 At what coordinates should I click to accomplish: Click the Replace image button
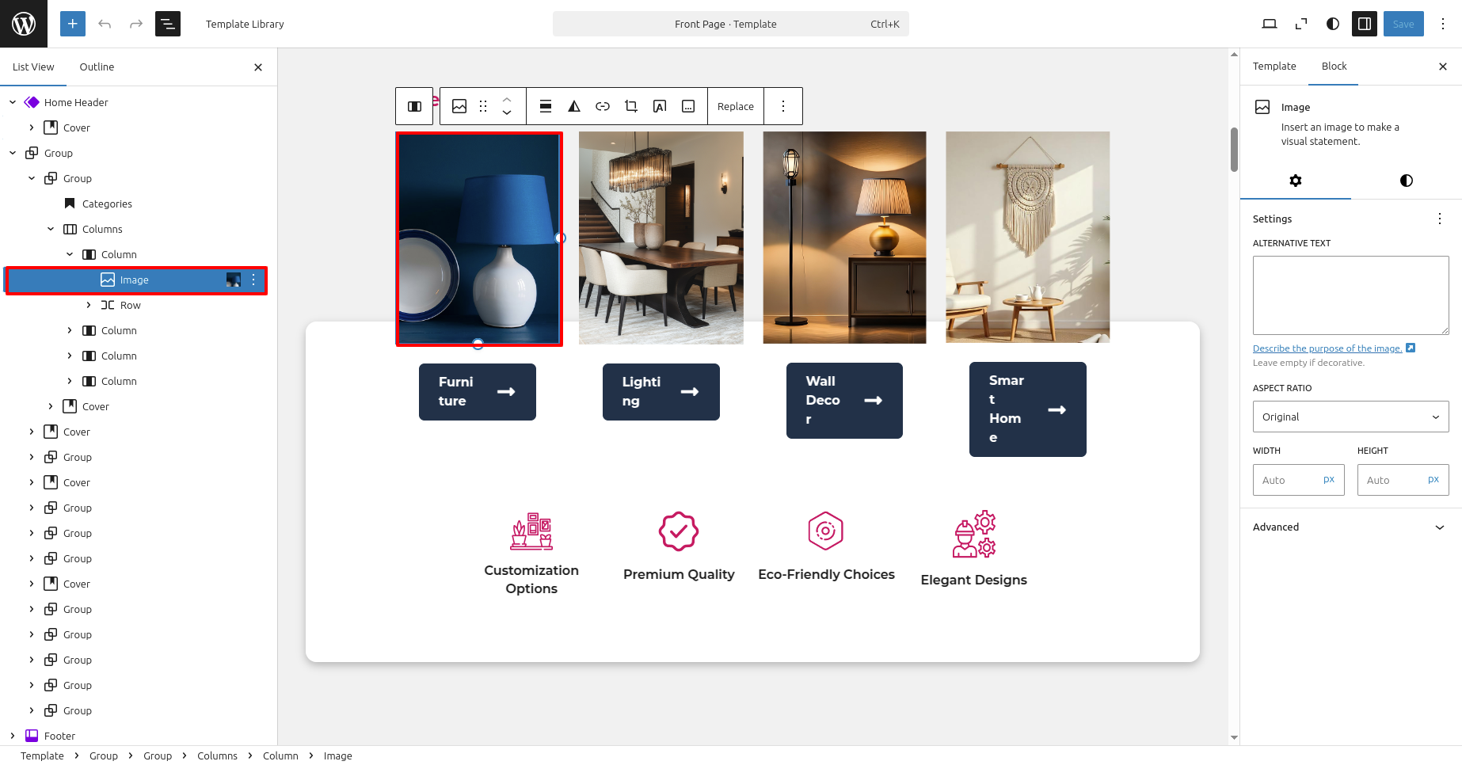pyautogui.click(x=736, y=106)
